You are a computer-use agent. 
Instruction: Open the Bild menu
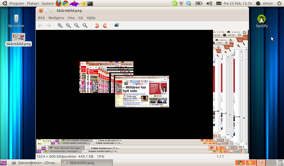point(41,18)
